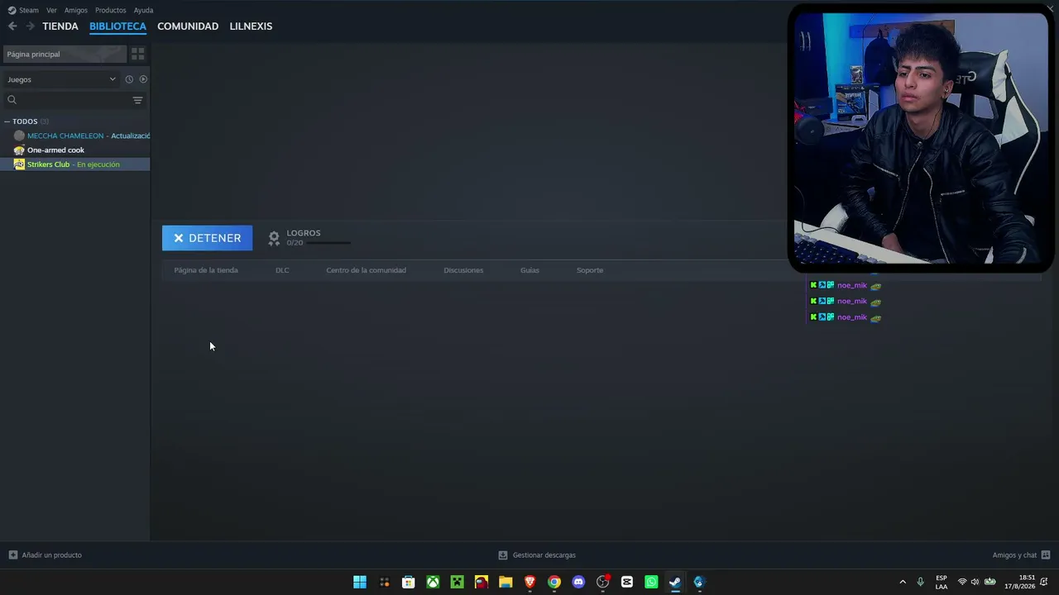Select Strikers Club in the game list
1059x595 pixels.
pos(75,164)
